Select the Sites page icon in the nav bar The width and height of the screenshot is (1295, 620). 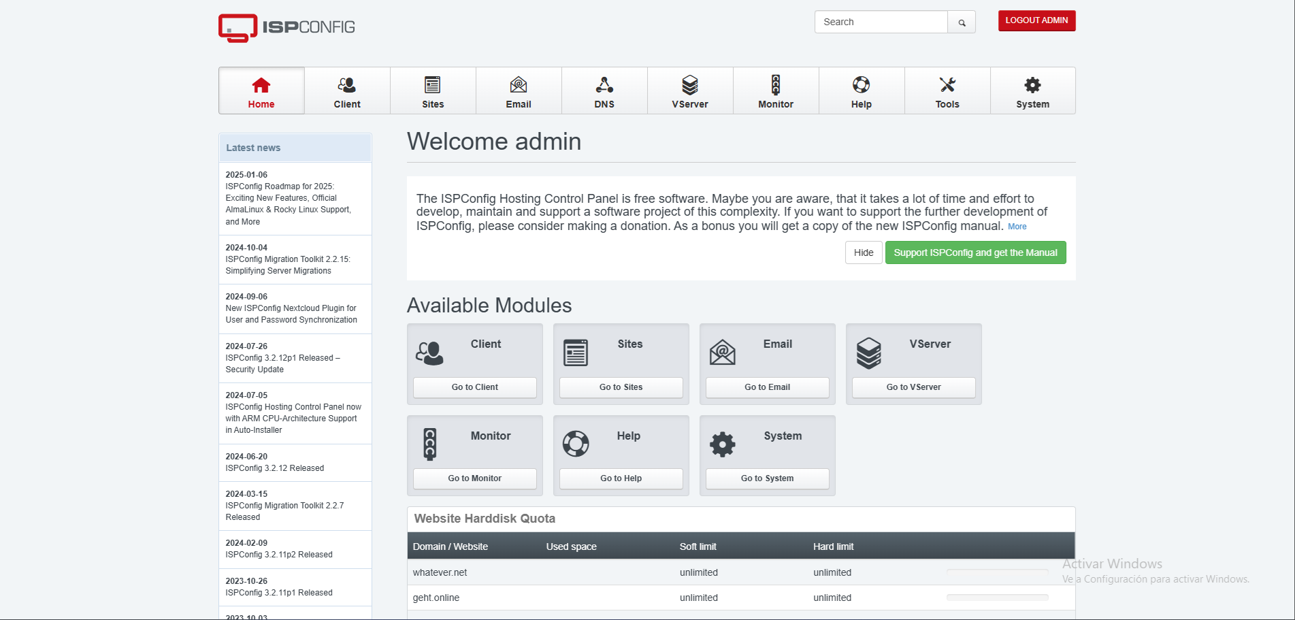pos(433,85)
